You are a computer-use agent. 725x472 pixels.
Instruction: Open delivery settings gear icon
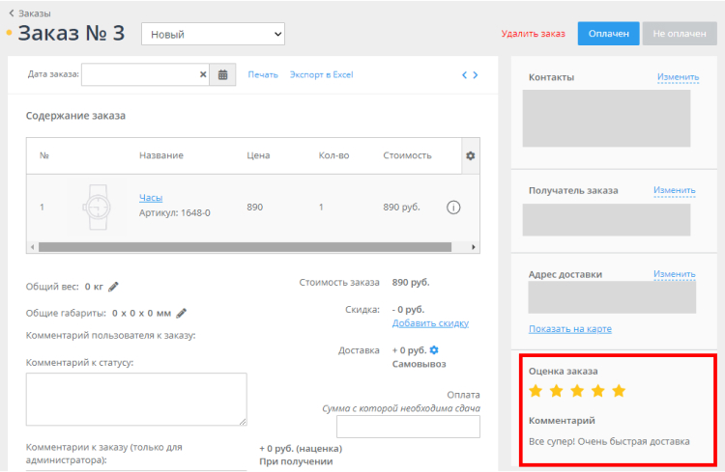[434, 350]
